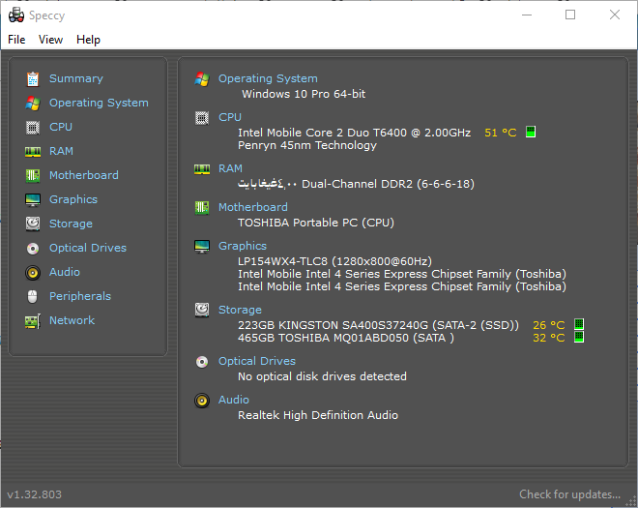Viewport: 638px width, 508px height.
Task: Select Audio in the sidebar
Action: pyautogui.click(x=65, y=272)
